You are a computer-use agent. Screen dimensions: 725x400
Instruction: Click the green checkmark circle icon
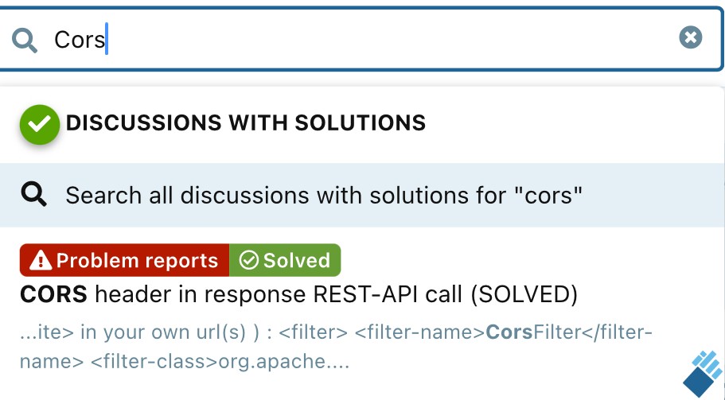coord(40,124)
